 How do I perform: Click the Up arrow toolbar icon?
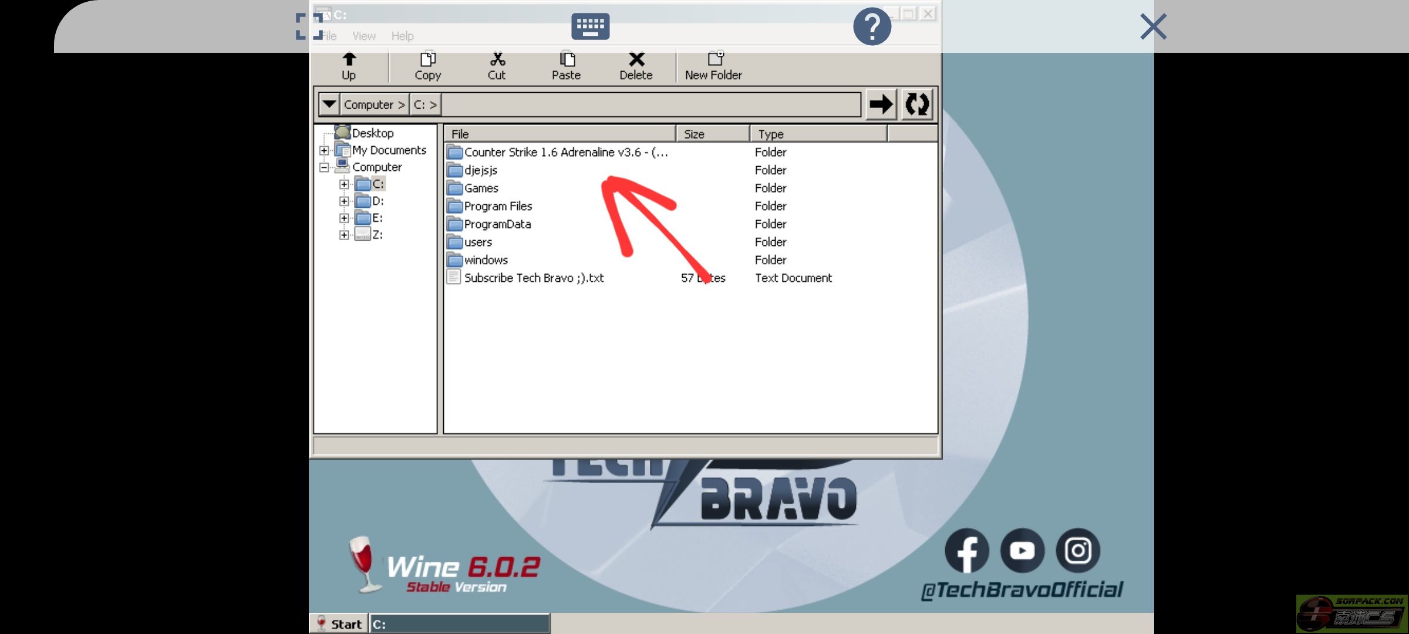tap(349, 59)
